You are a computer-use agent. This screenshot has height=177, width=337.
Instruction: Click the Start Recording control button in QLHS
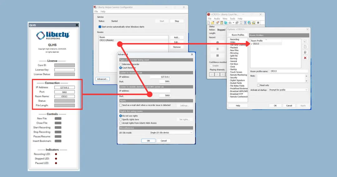58,128
